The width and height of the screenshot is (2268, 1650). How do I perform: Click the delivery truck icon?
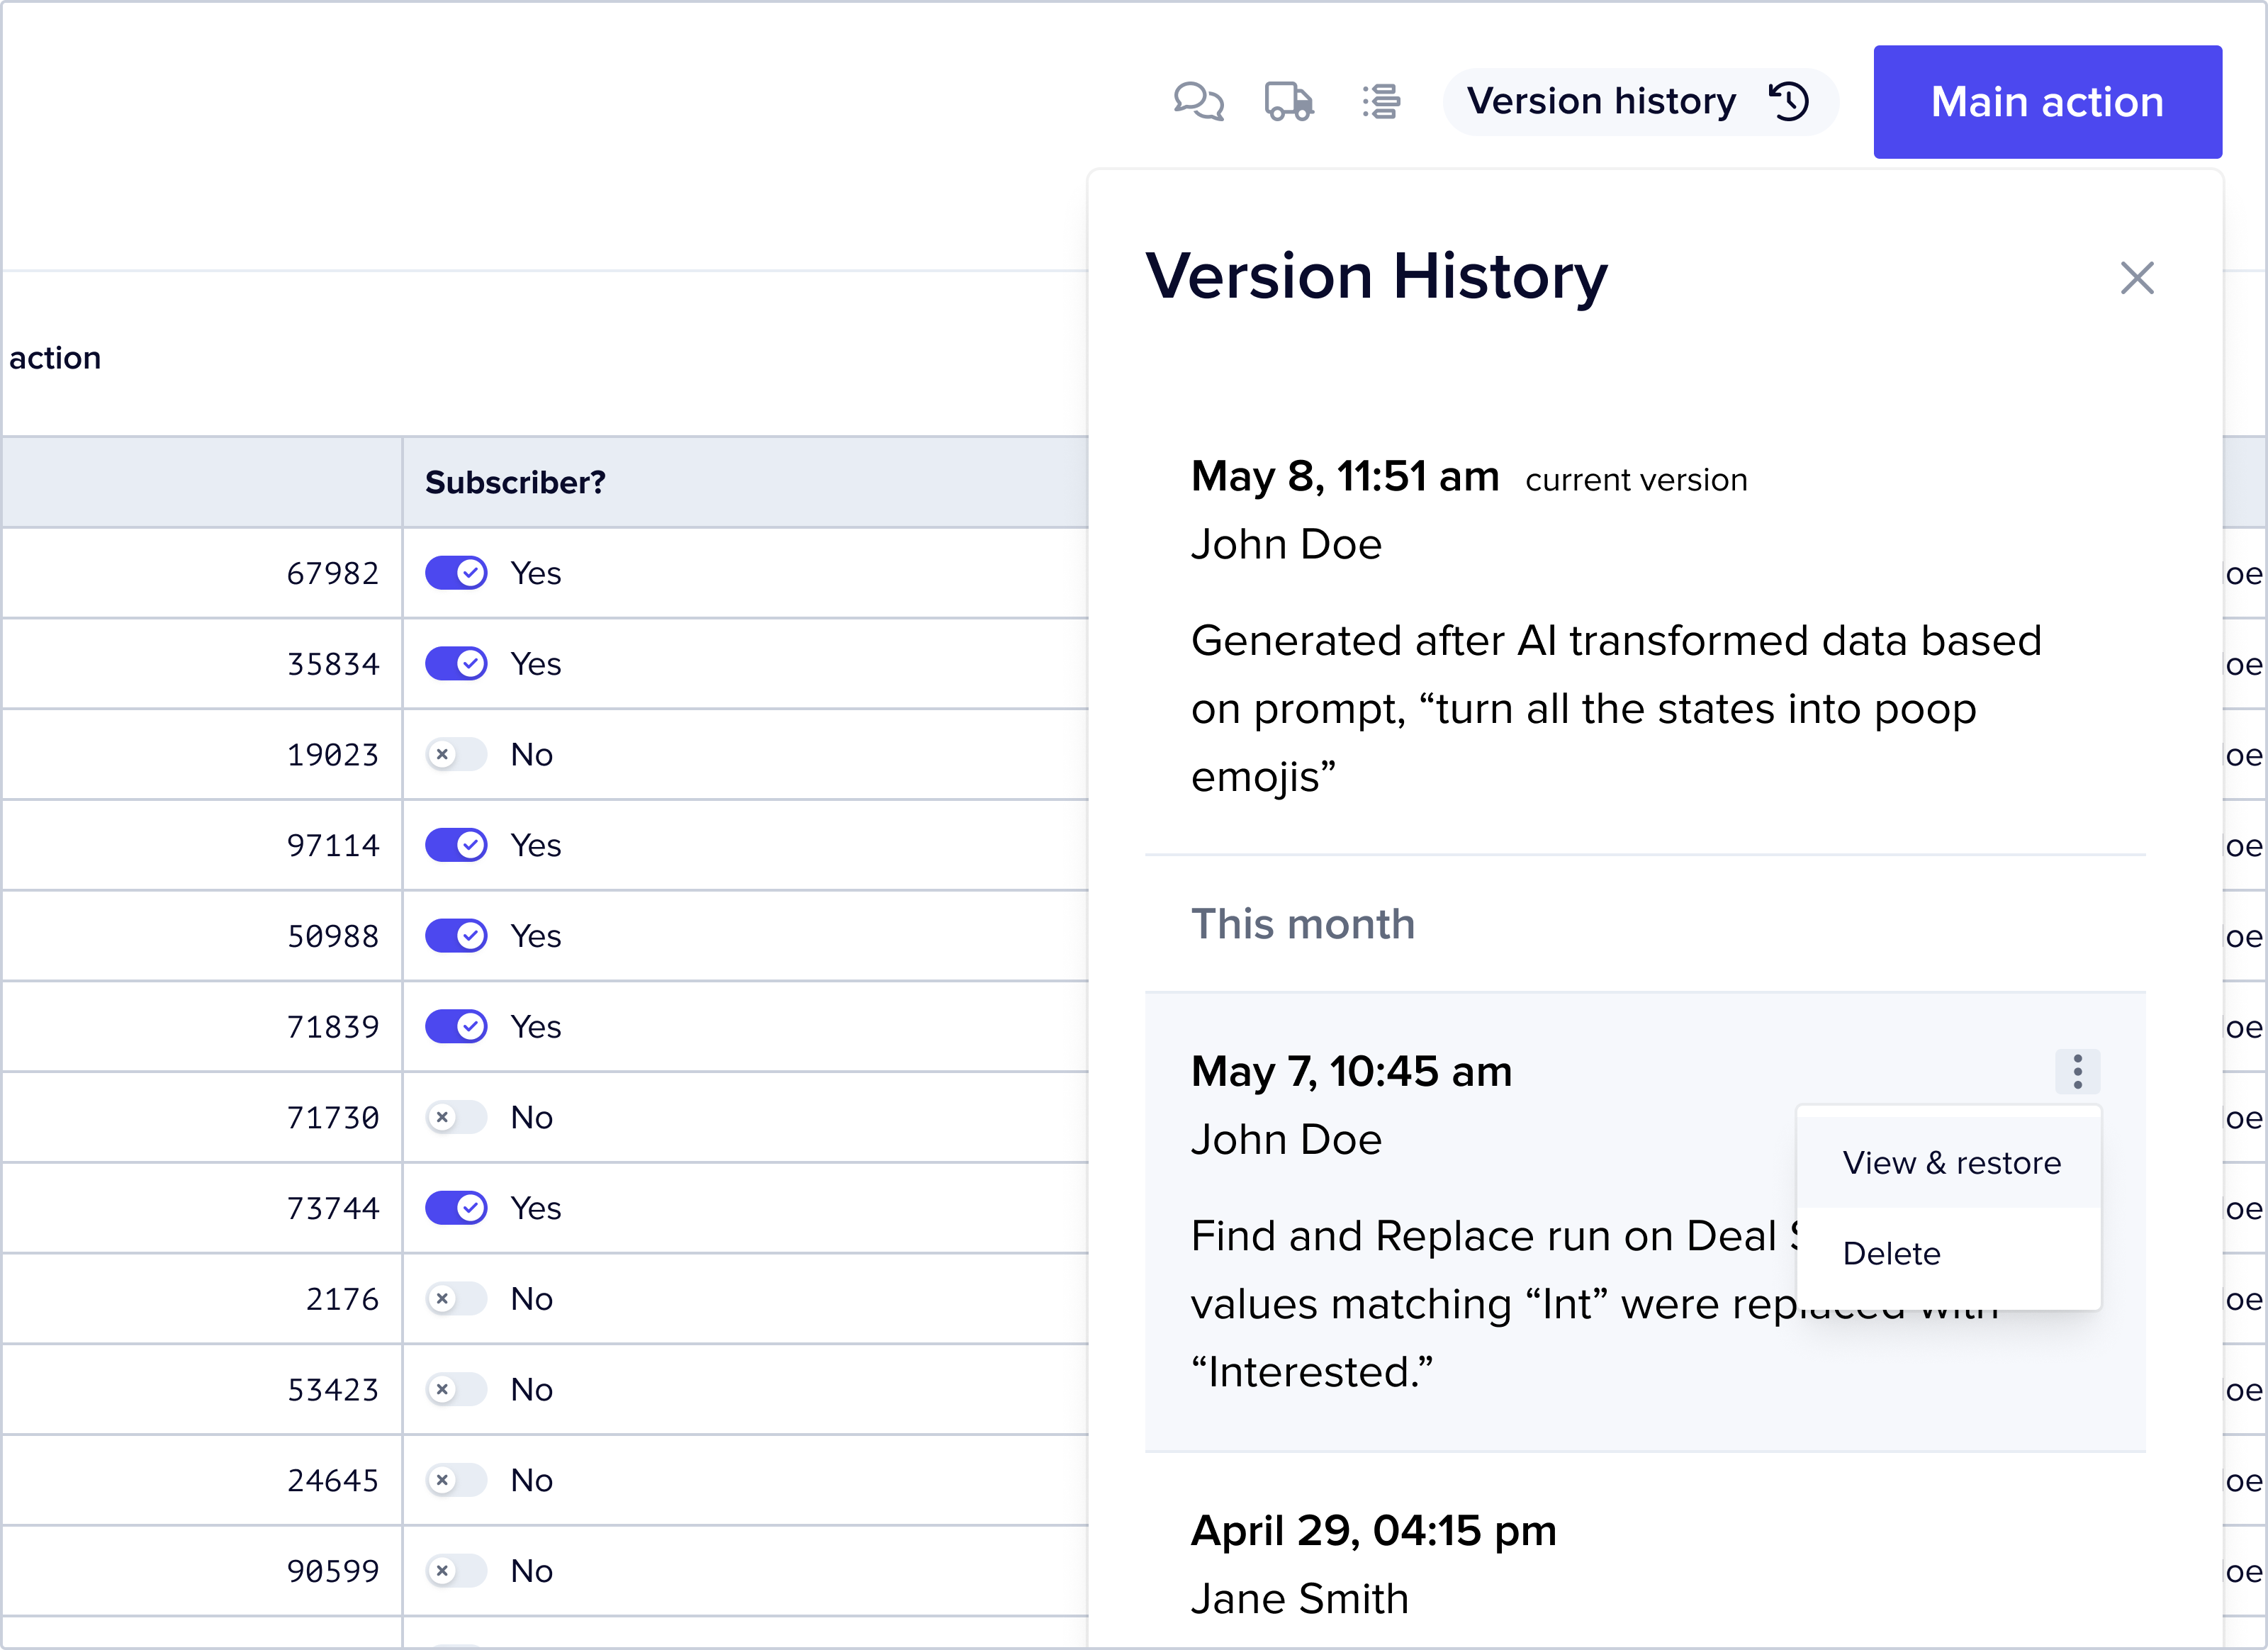[1289, 102]
